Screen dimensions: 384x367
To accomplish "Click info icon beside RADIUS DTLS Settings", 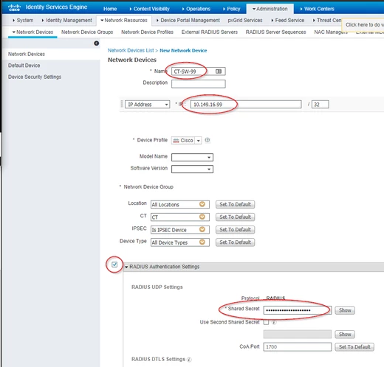I will (x=189, y=360).
